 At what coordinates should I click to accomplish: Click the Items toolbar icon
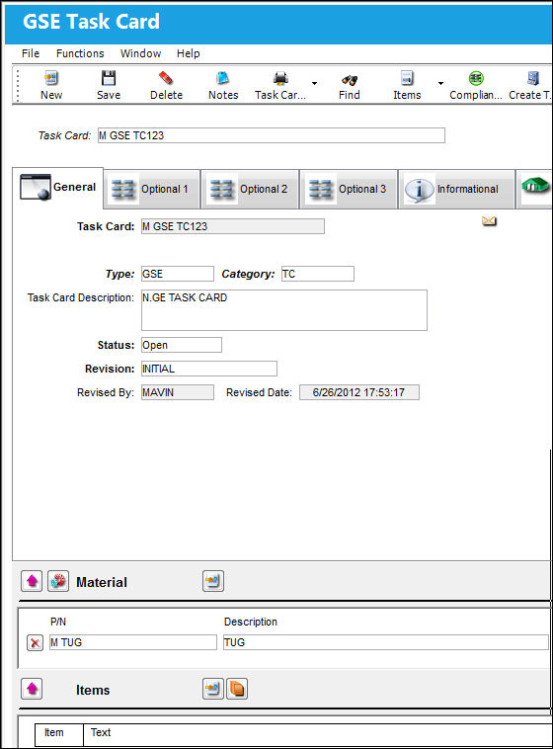407,78
